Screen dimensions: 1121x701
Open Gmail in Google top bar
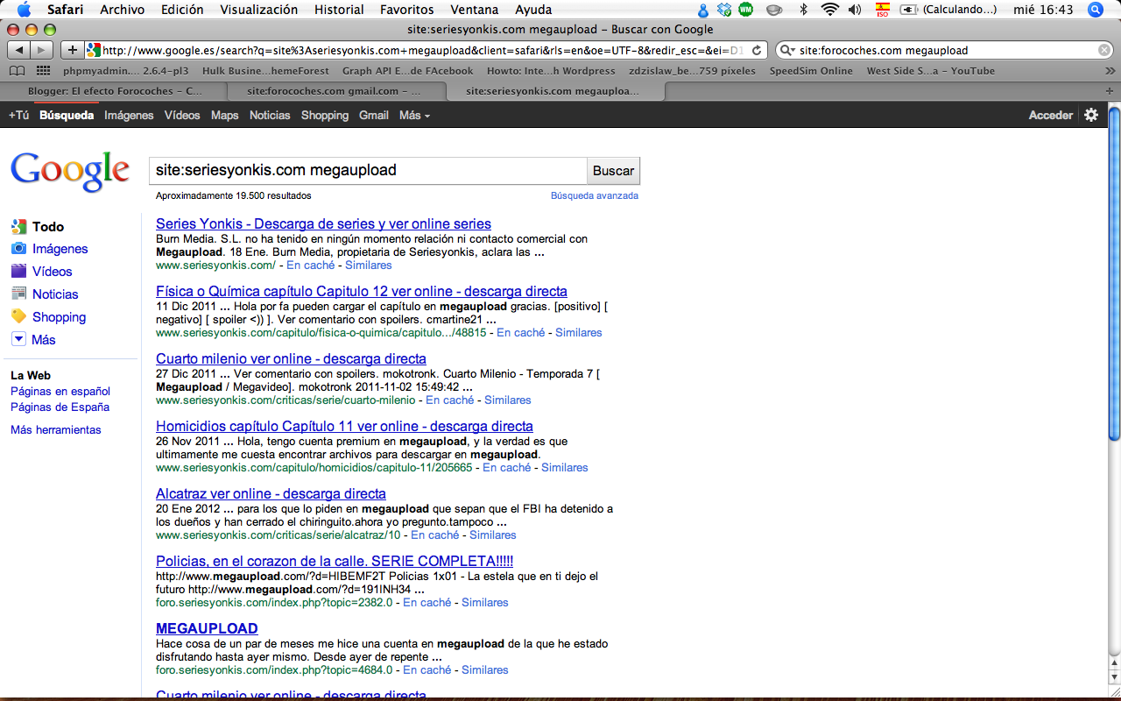(x=374, y=116)
